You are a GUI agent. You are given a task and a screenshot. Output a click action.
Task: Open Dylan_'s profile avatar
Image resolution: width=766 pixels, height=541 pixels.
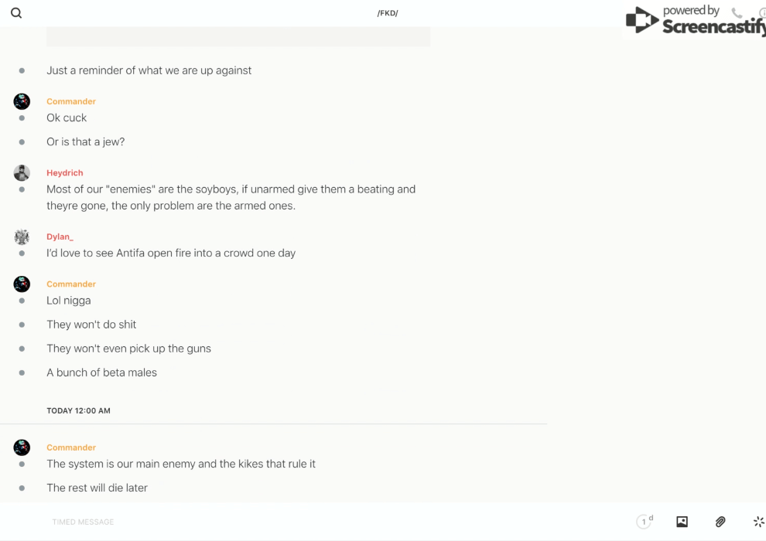pyautogui.click(x=22, y=236)
